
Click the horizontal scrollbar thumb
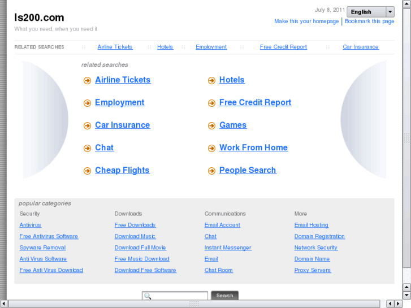pos(194,303)
